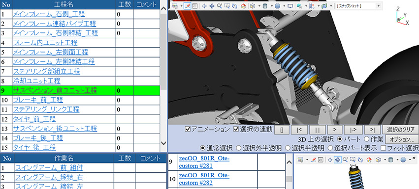Expand the cylinder render mode dropdown arrow
Image resolution: width=419 pixels, height=189 pixels.
[272, 6]
